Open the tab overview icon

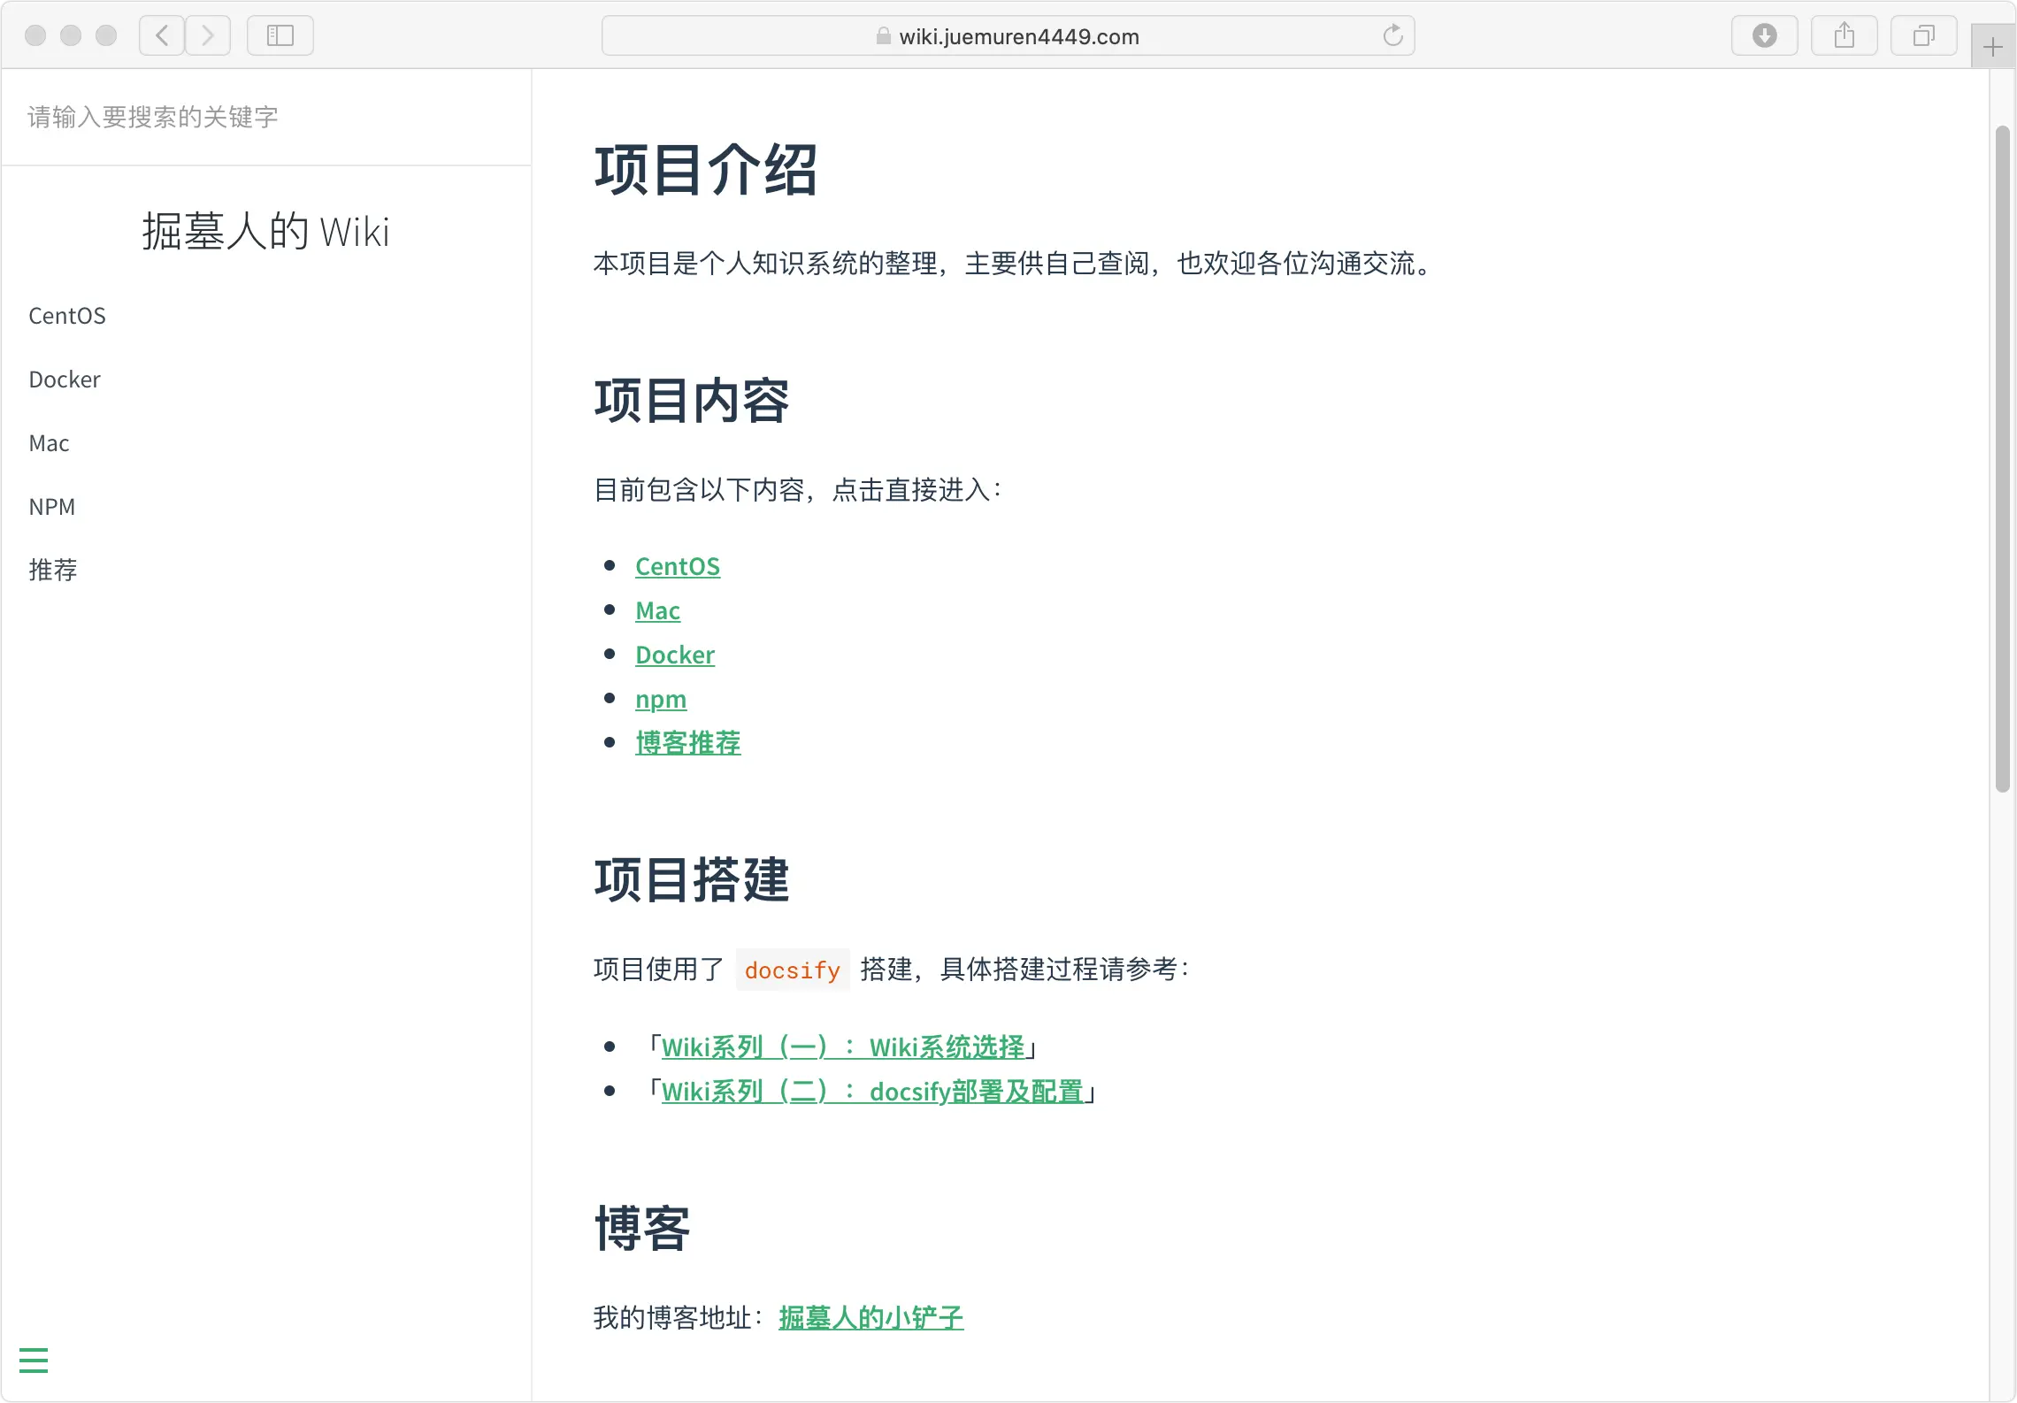(x=1922, y=35)
